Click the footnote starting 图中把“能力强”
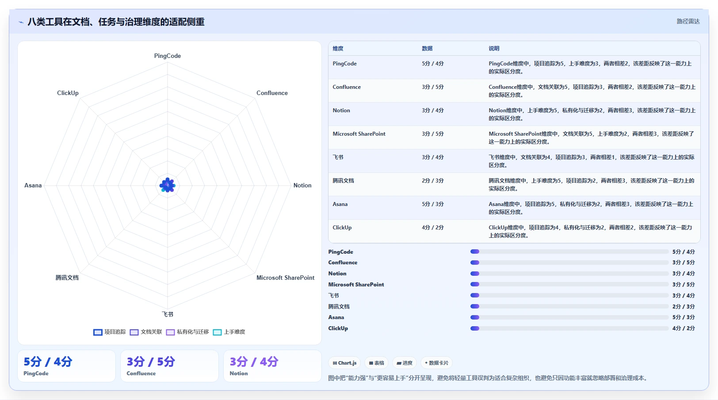The height and width of the screenshot is (400, 718). point(489,378)
